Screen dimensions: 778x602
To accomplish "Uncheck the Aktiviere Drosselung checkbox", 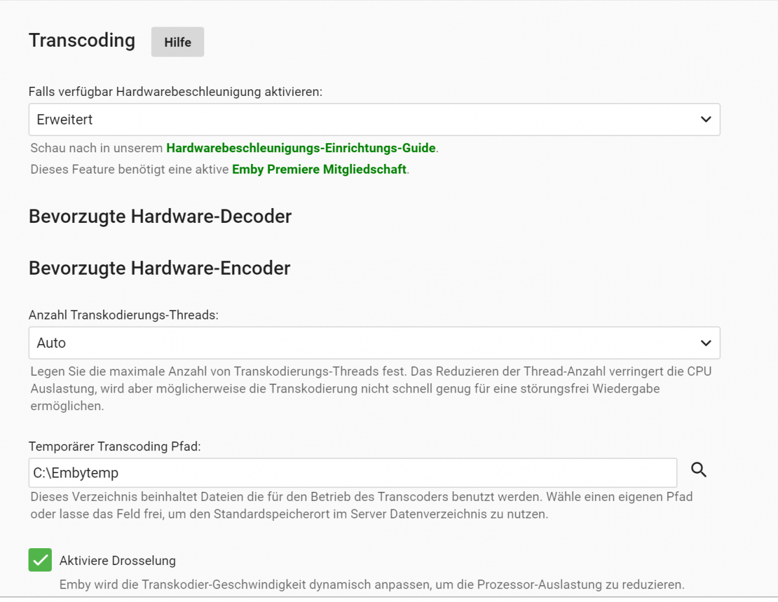I will (x=40, y=560).
